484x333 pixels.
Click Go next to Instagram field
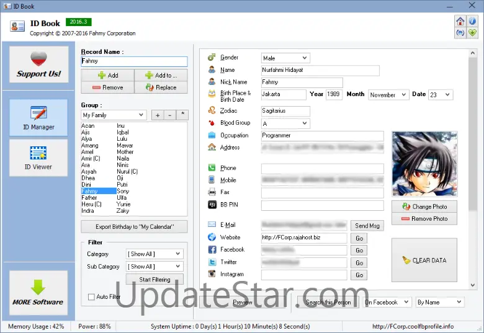[359, 275]
